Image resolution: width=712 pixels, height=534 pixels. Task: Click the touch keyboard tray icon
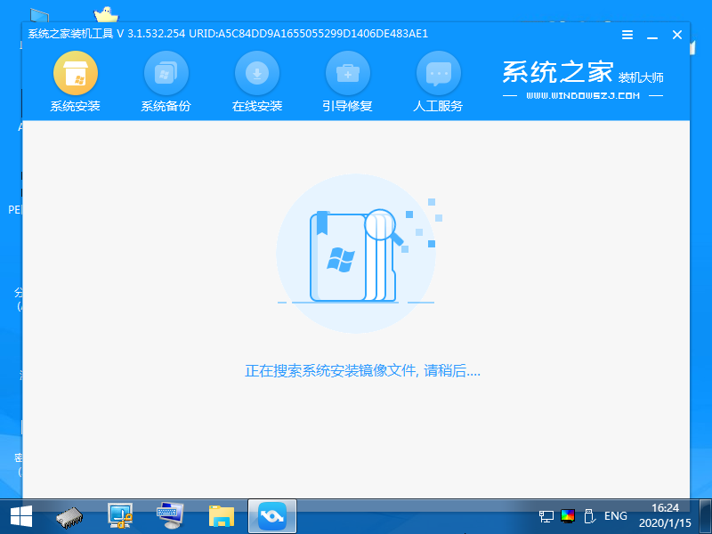(x=589, y=516)
